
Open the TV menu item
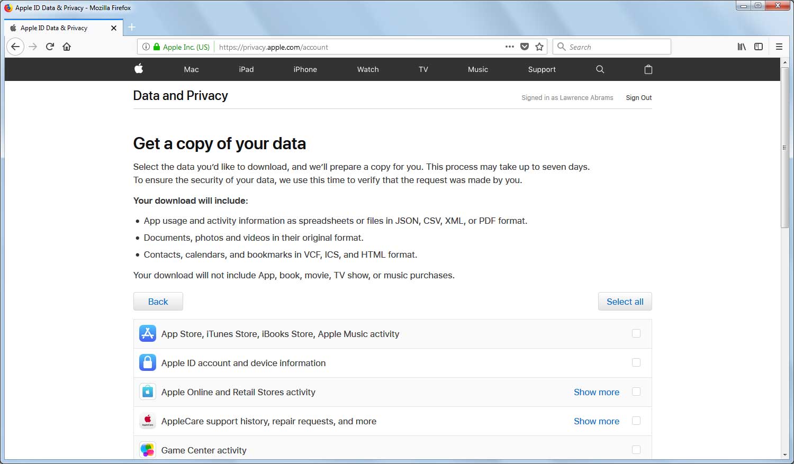(423, 69)
